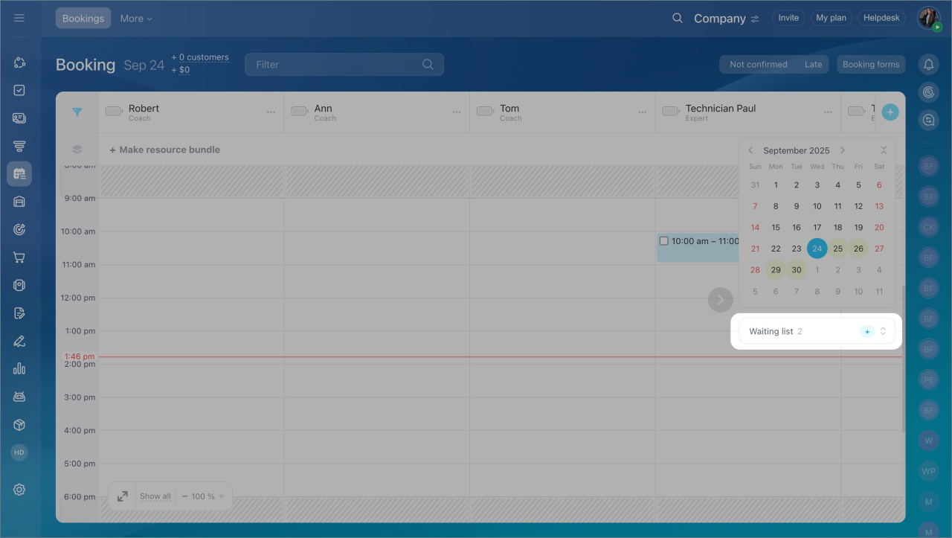Expand the Waiting list panel

pos(883,331)
